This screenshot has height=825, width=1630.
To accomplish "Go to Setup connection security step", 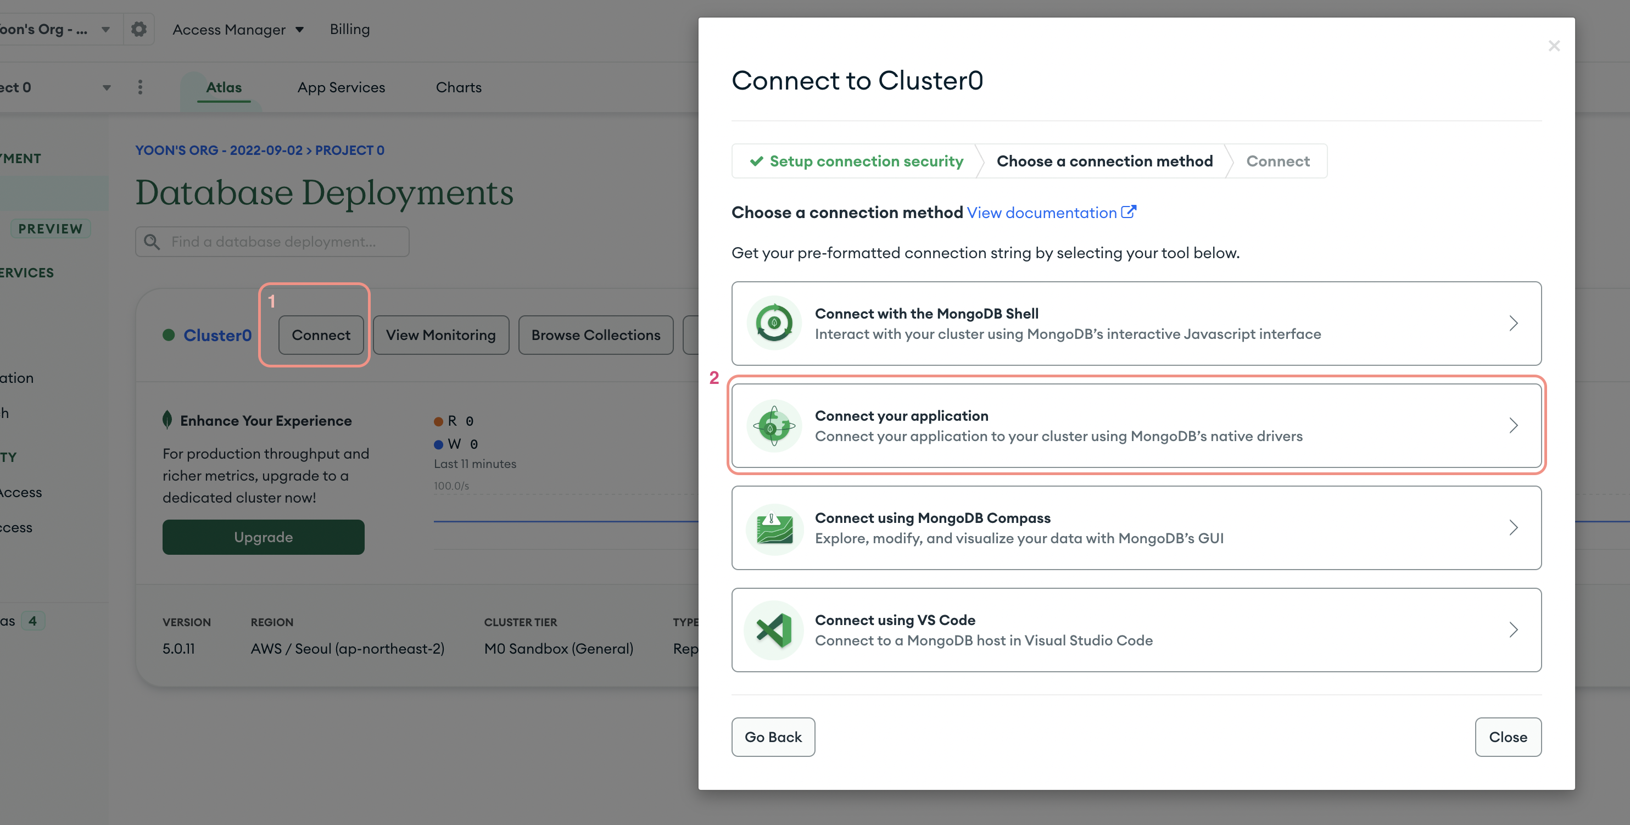I will [x=857, y=161].
